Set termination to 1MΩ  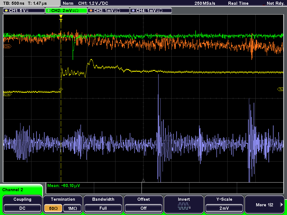[x=72, y=208]
